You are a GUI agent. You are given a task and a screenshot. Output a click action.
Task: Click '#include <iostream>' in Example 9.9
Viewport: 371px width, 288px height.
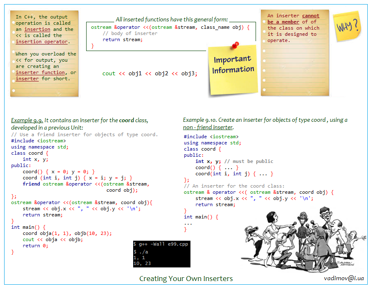coord(38,141)
